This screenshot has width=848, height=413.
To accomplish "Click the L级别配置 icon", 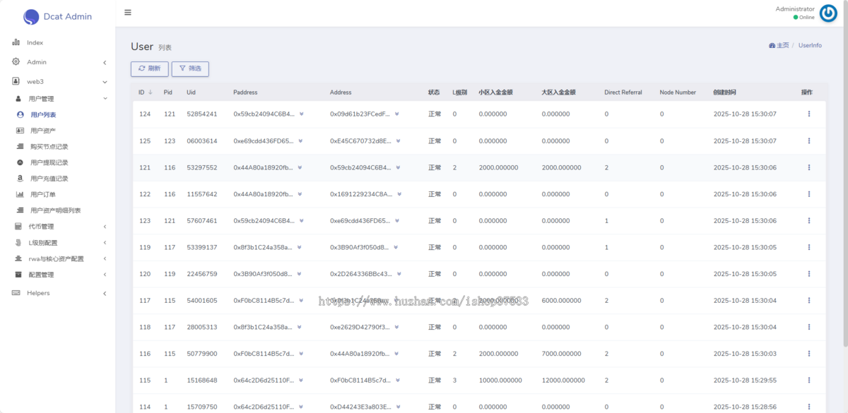I will click(x=18, y=243).
